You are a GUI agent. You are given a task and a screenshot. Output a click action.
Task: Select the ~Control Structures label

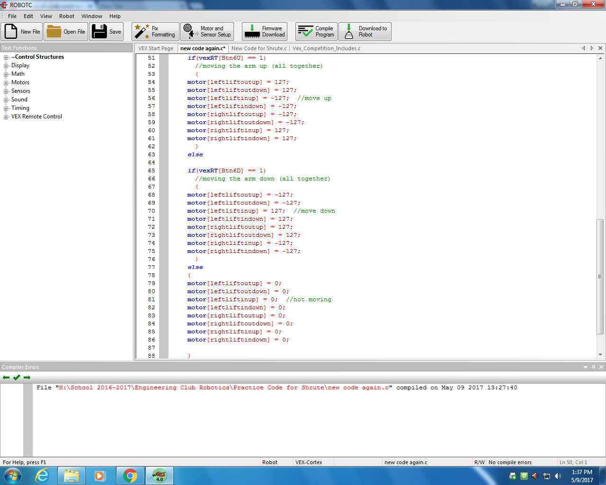38,57
